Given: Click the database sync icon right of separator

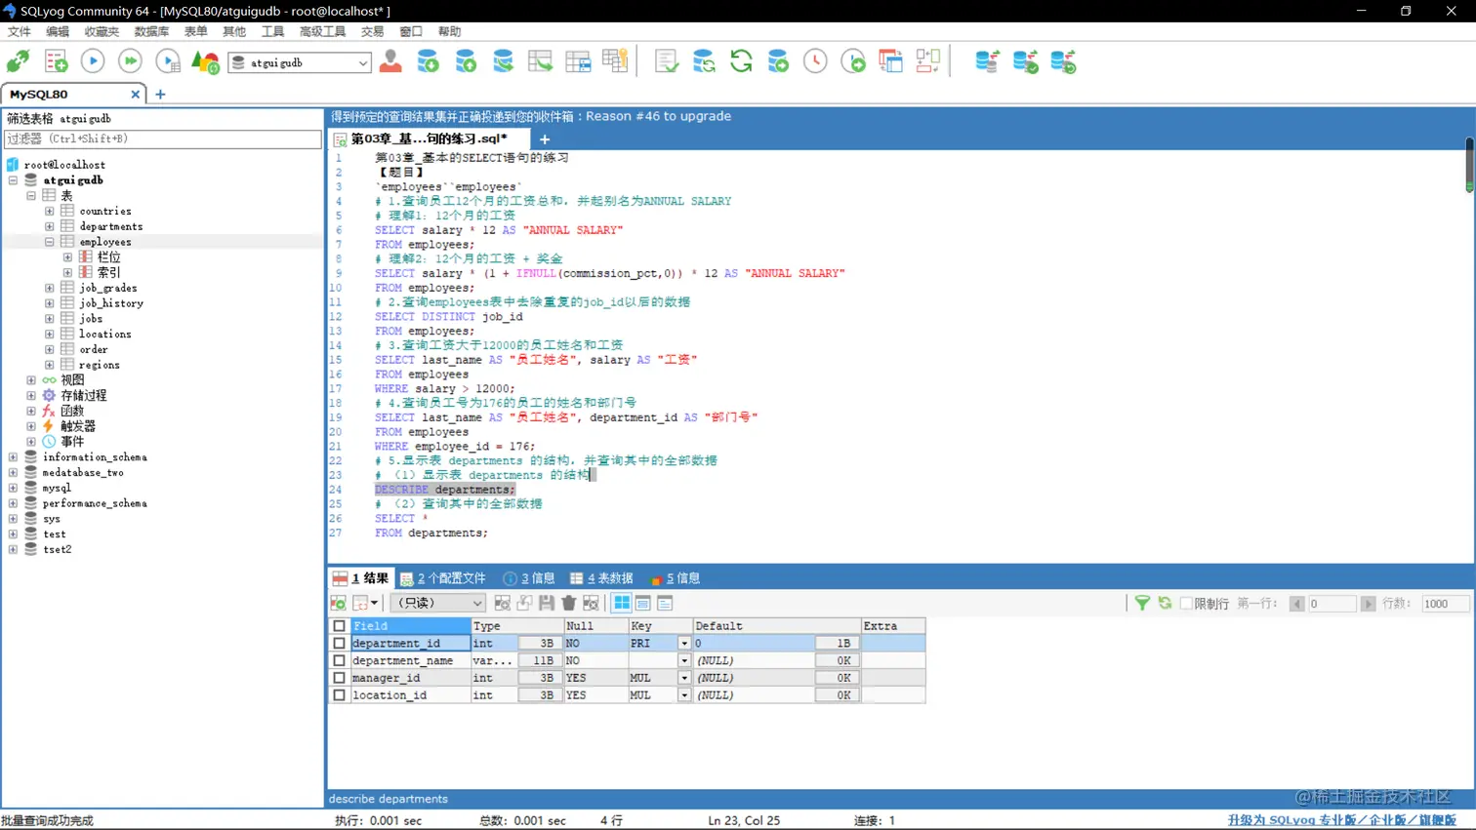Looking at the screenshot, I should (x=987, y=61).
